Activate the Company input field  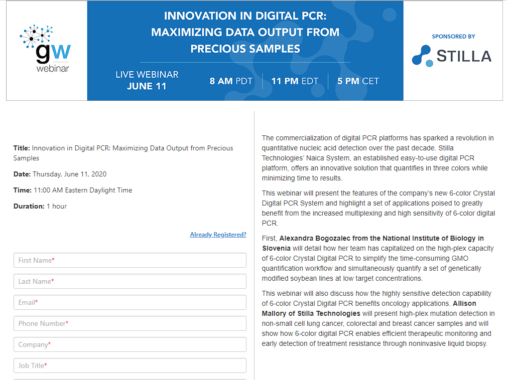[x=130, y=344]
